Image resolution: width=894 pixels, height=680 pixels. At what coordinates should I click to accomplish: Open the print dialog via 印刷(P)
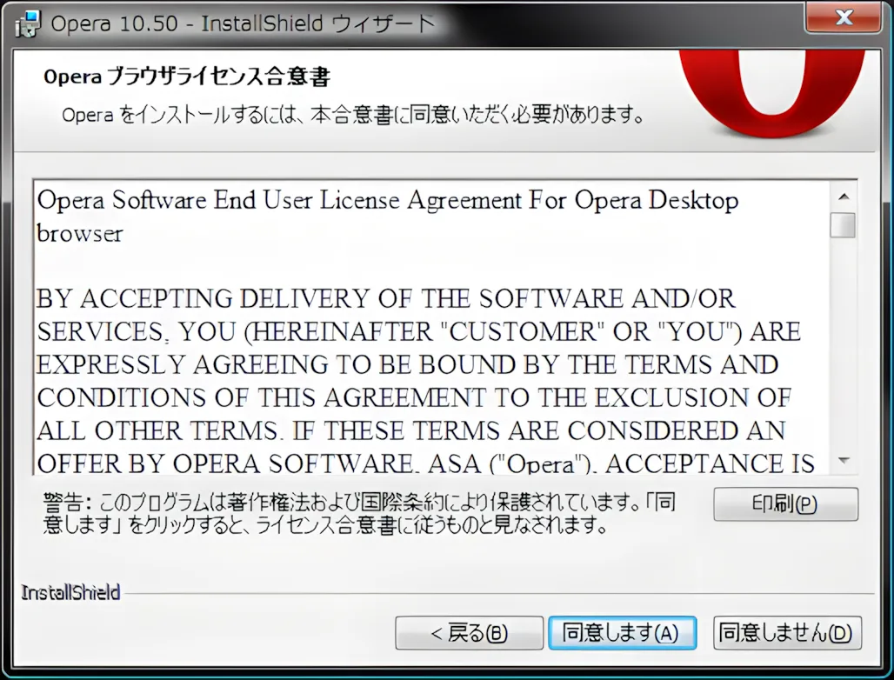[784, 504]
